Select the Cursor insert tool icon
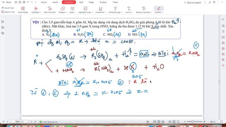The height and width of the screenshot is (127, 226). click(x=129, y=8)
